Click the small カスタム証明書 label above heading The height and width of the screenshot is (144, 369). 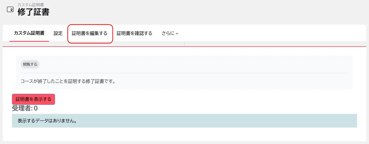[x=31, y=5]
